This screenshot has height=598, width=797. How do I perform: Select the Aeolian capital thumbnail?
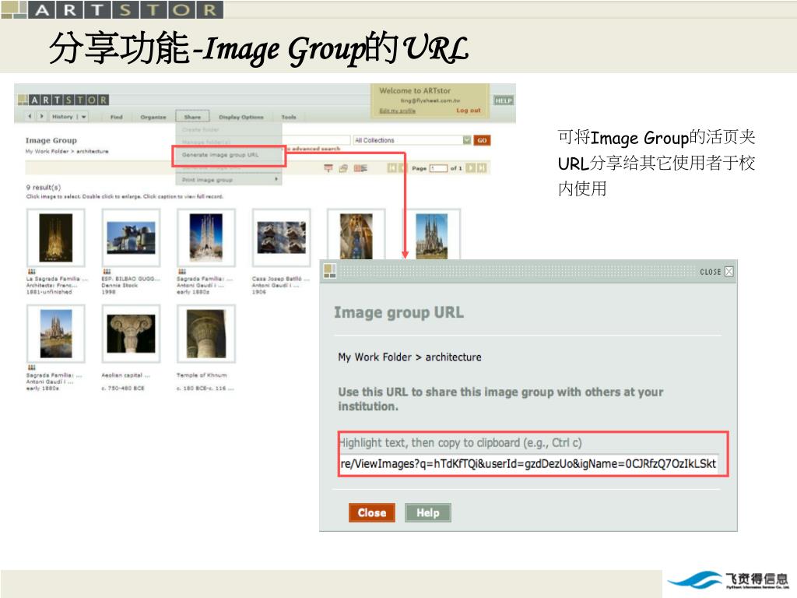[131, 333]
